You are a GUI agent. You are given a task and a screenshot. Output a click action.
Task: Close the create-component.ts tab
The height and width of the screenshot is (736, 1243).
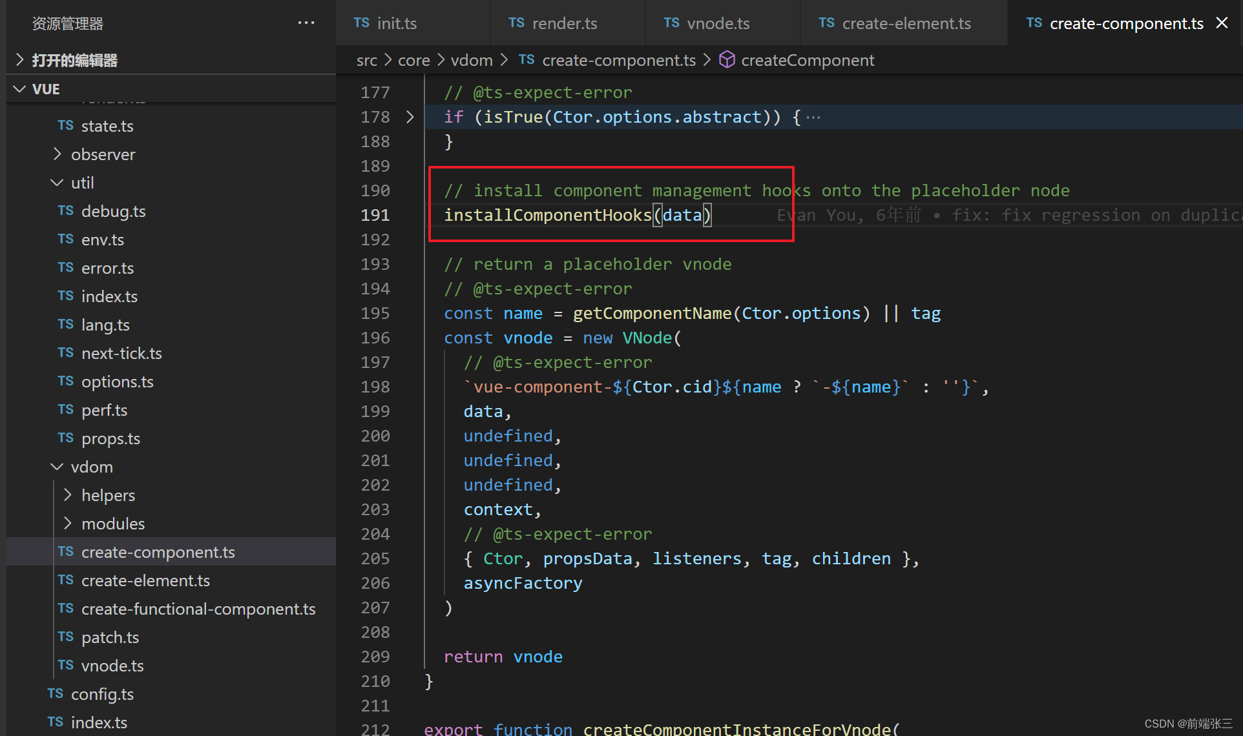(1222, 23)
